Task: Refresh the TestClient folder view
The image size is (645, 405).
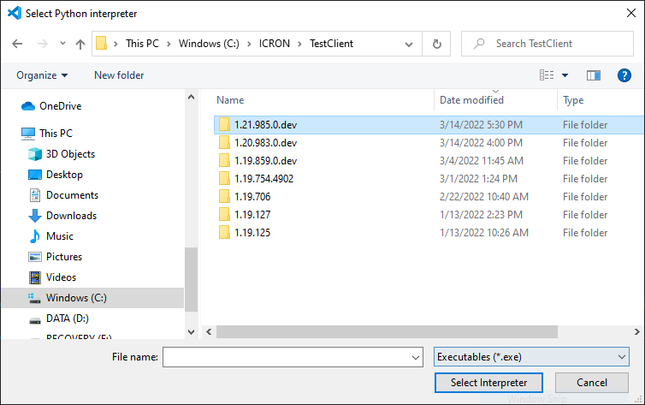Action: (x=437, y=44)
